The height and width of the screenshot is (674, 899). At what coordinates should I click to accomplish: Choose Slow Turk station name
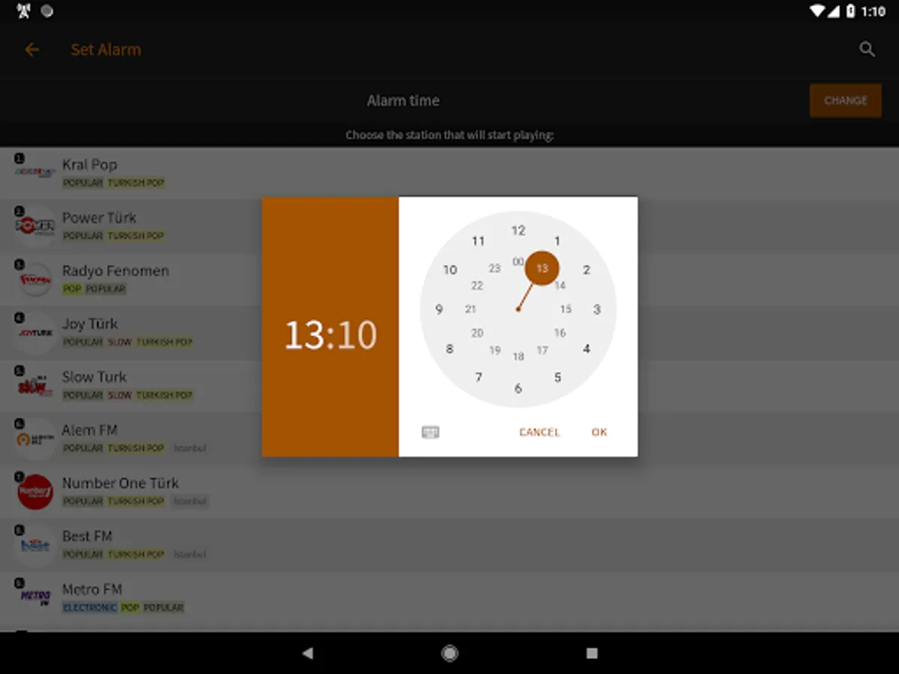coord(94,377)
